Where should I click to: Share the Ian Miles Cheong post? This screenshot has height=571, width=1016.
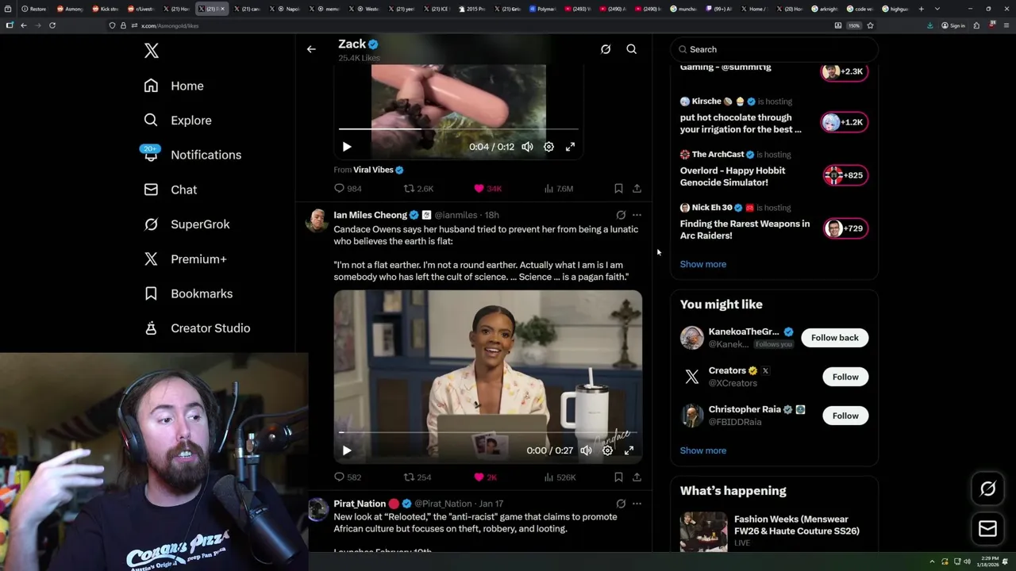coord(637,477)
